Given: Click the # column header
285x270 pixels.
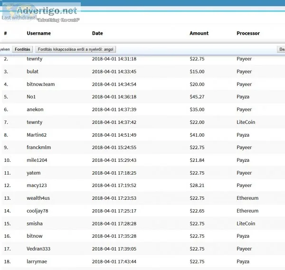Looking at the screenshot, I should [5, 33].
